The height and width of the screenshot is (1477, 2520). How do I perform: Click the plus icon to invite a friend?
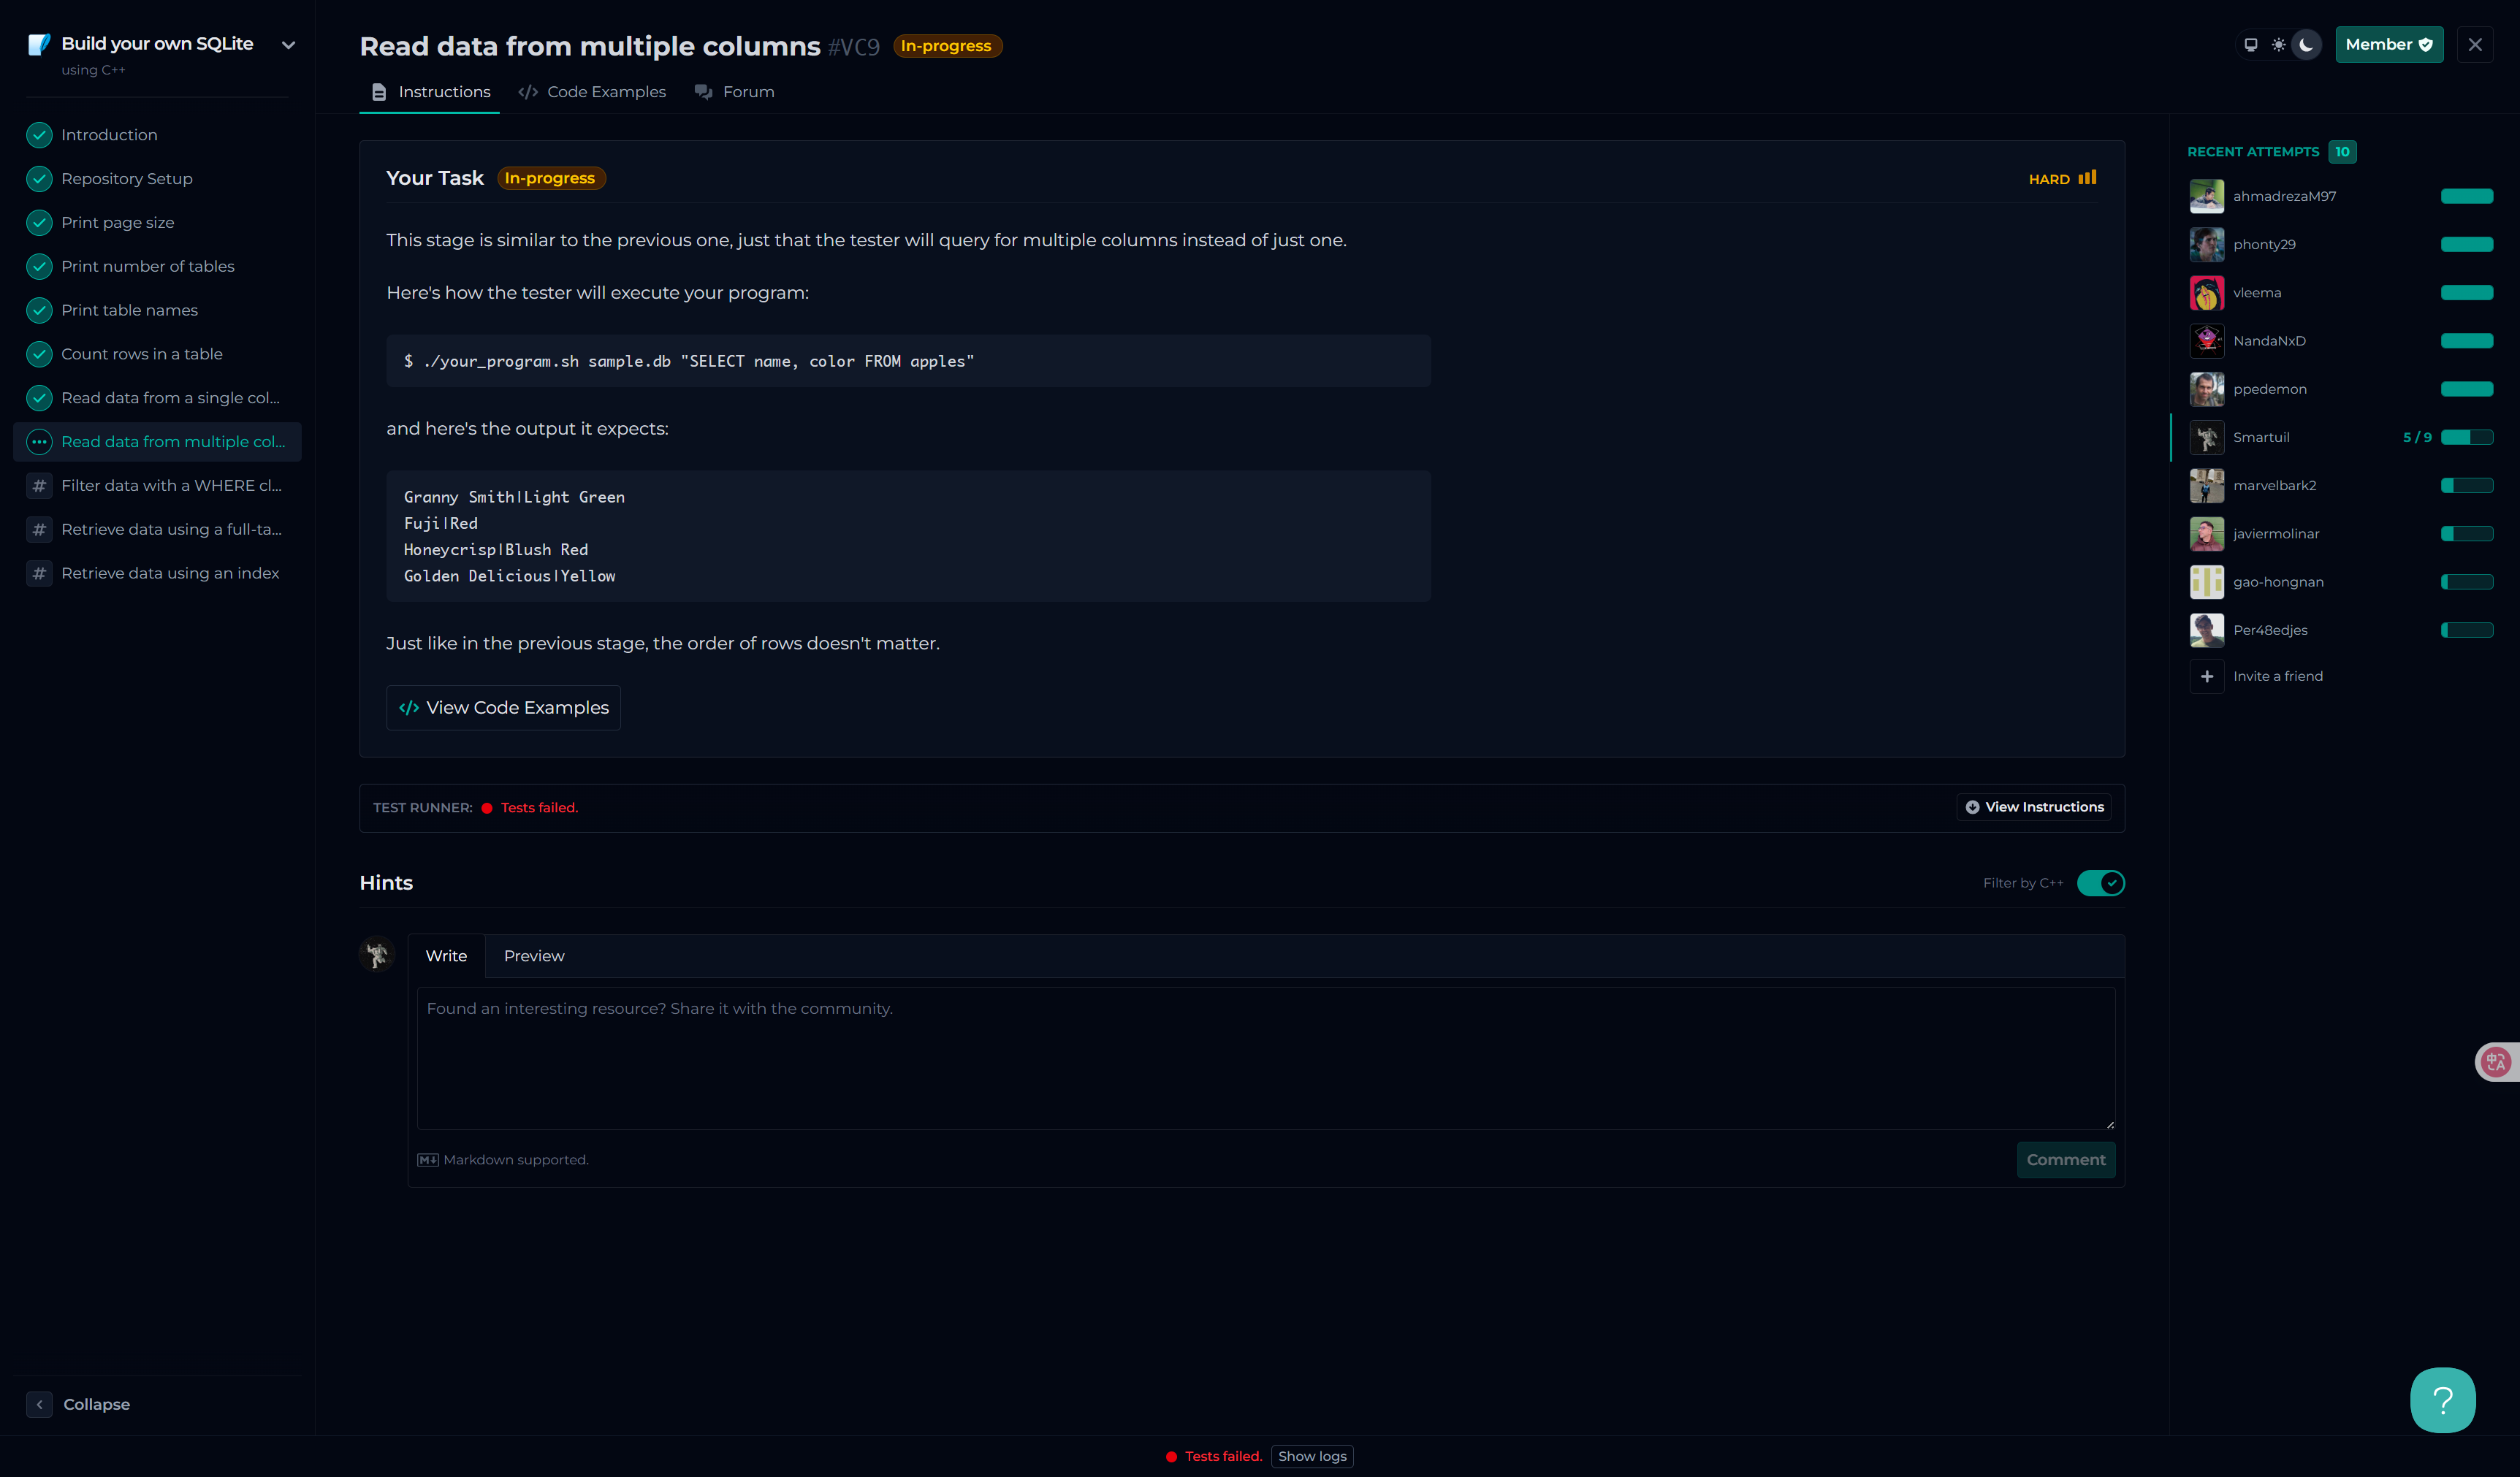tap(2207, 677)
